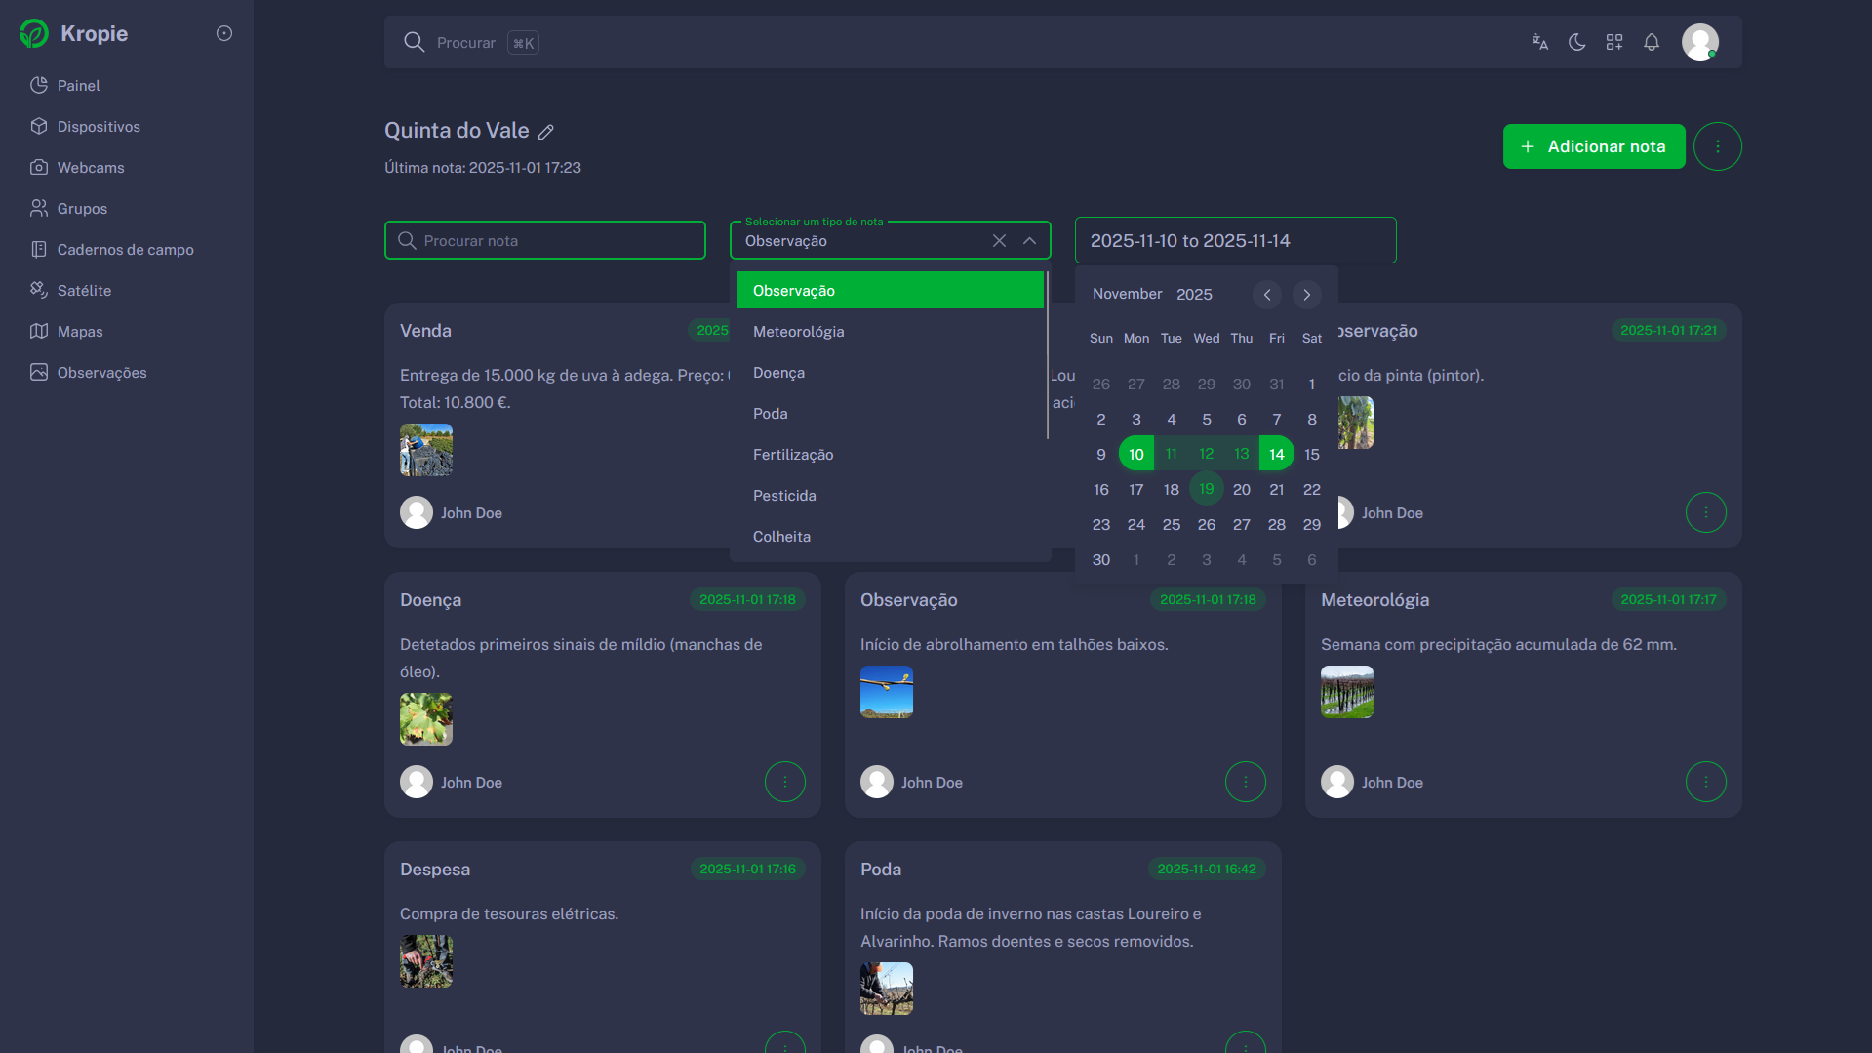The width and height of the screenshot is (1872, 1053).
Task: Click the Adicionar nota button
Action: point(1592,146)
